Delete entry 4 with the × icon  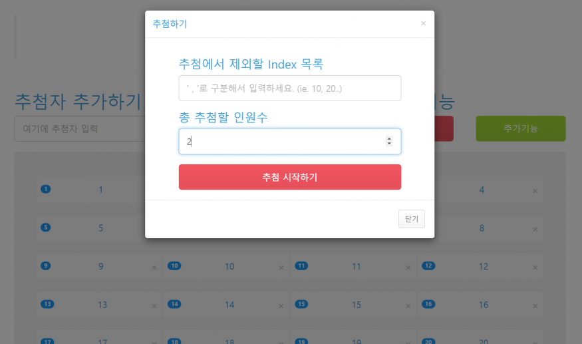coord(535,191)
